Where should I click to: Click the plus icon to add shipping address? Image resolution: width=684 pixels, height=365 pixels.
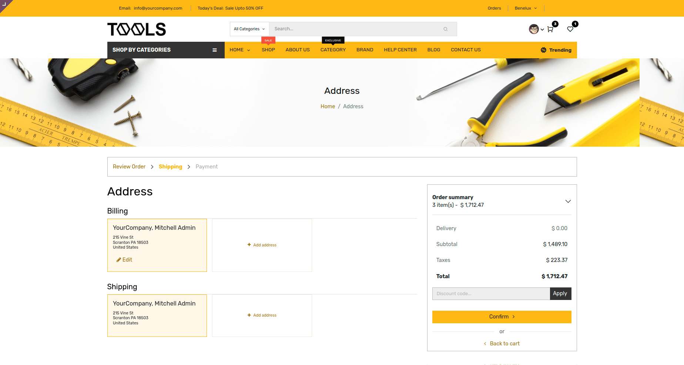pyautogui.click(x=249, y=315)
